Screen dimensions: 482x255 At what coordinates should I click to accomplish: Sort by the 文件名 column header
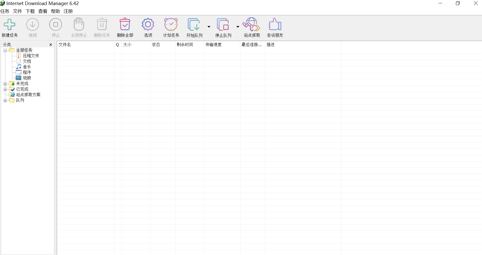(65, 45)
